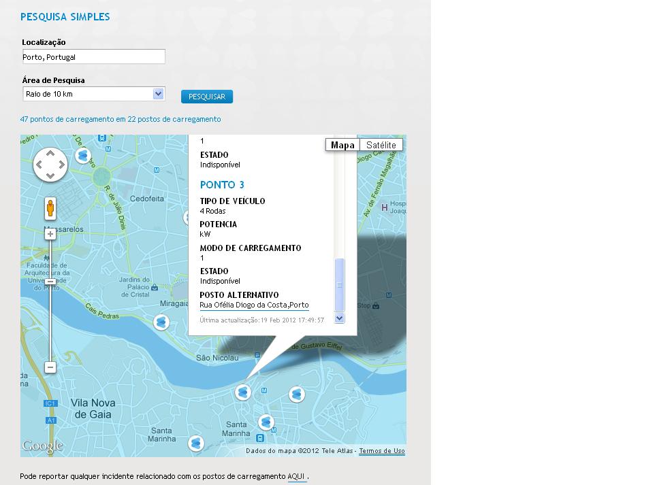This screenshot has width=655, height=485.
Task: Click the Última actualização timestamp text
Action: click(x=262, y=320)
